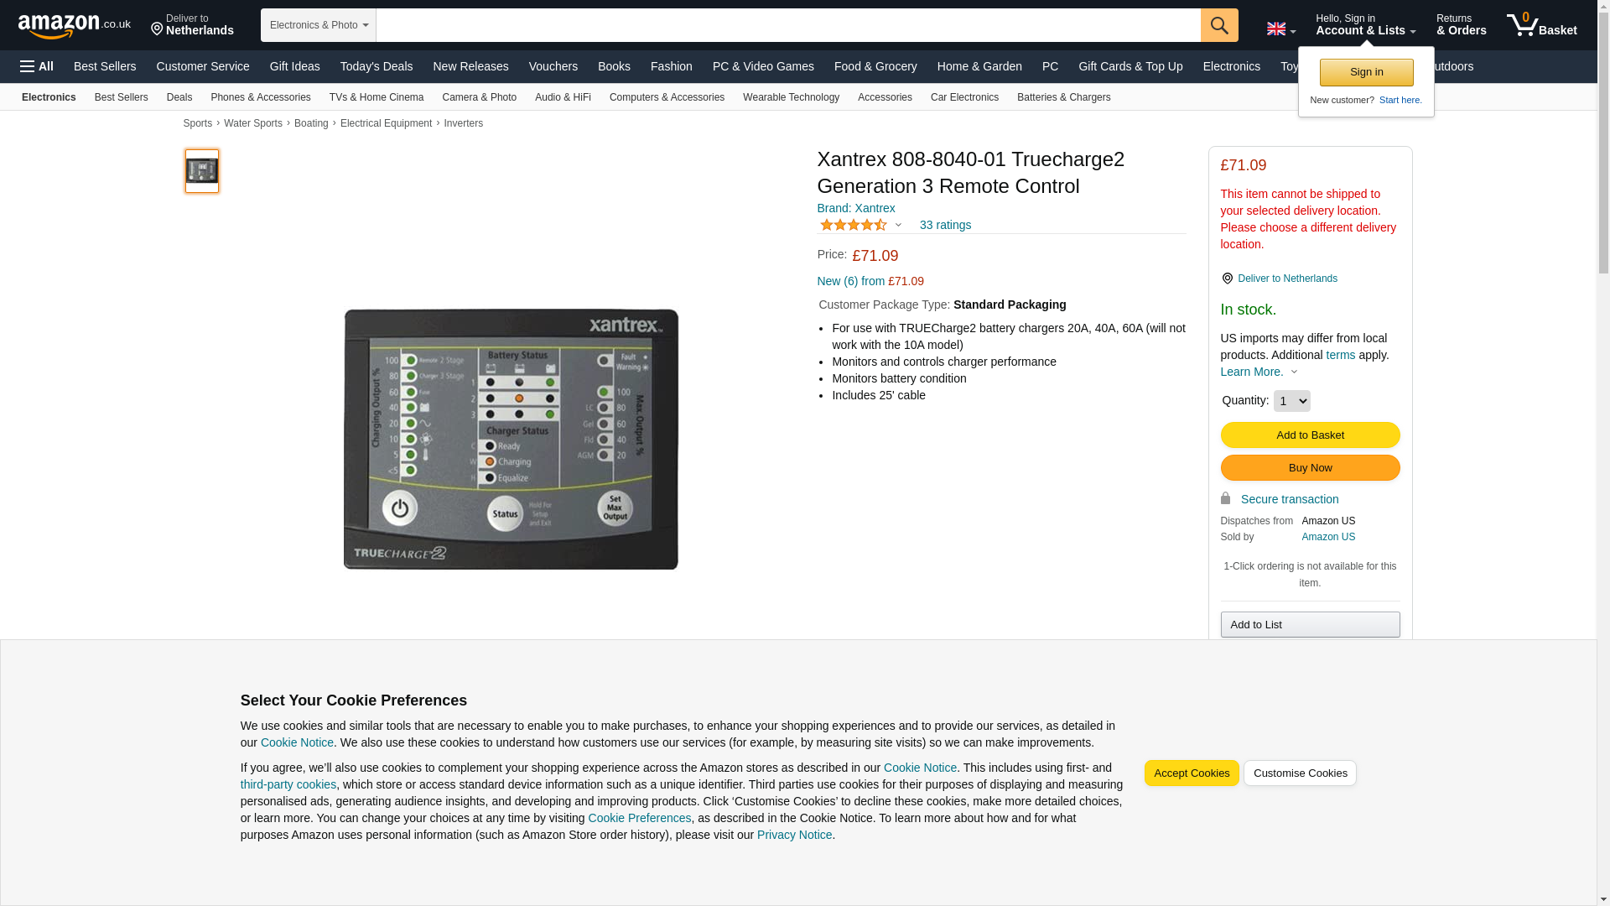1610x906 pixels.
Task: Click Accept Cookies button
Action: [1191, 773]
